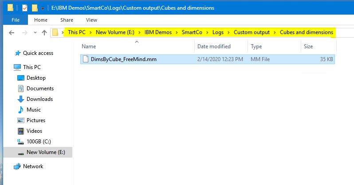
Task: Click the Quick access star icon
Action: (17, 53)
